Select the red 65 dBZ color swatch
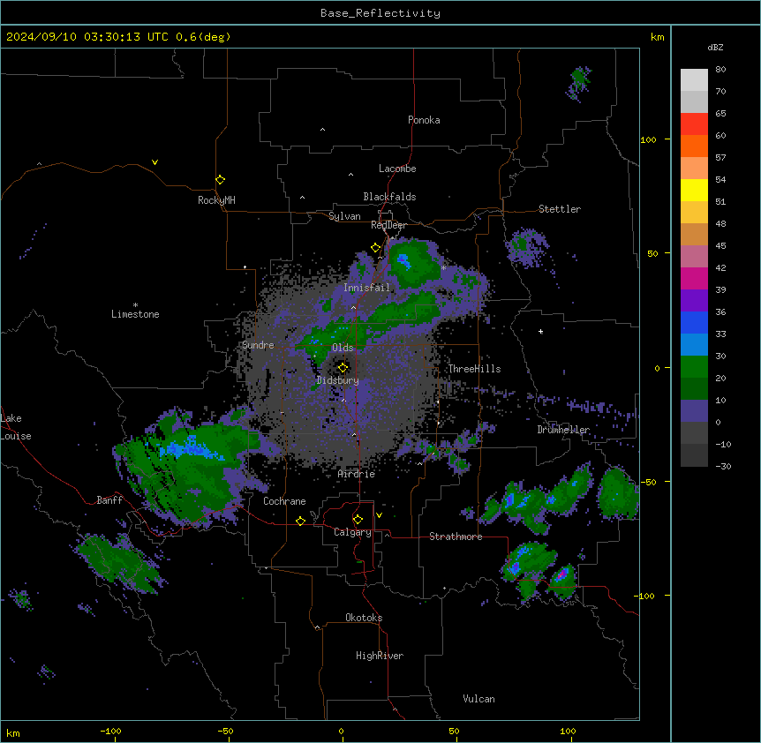761x743 pixels. (x=694, y=124)
